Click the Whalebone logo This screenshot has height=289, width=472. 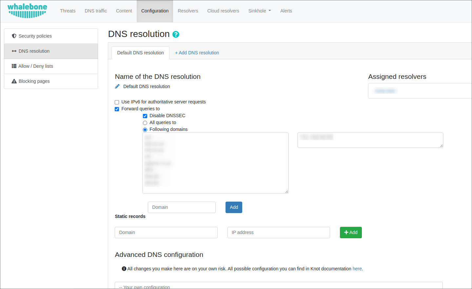[x=27, y=11]
